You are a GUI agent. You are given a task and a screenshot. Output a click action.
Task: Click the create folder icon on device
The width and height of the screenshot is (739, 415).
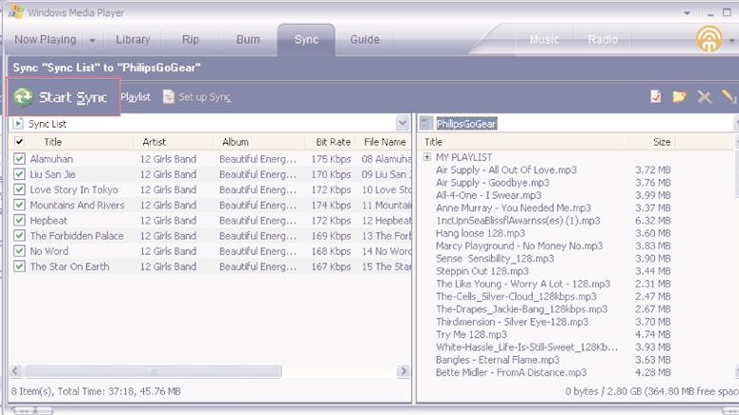[679, 97]
